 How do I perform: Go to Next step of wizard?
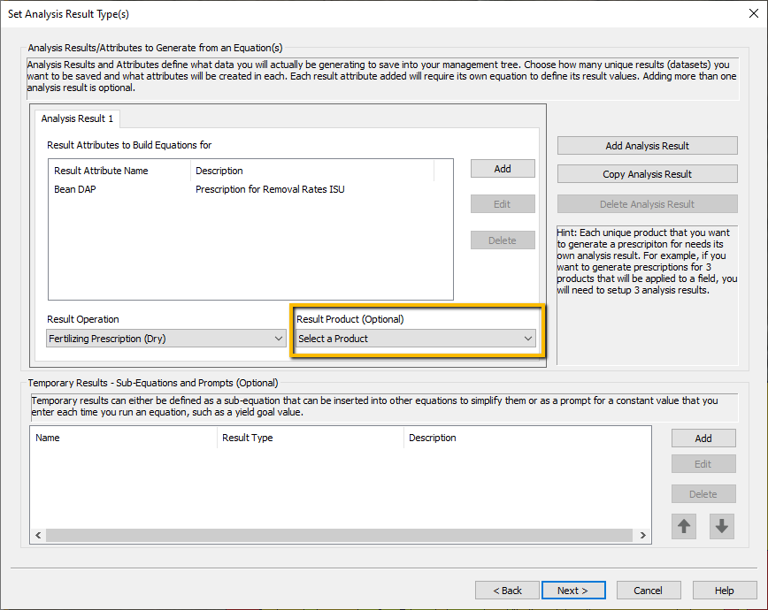tap(573, 591)
